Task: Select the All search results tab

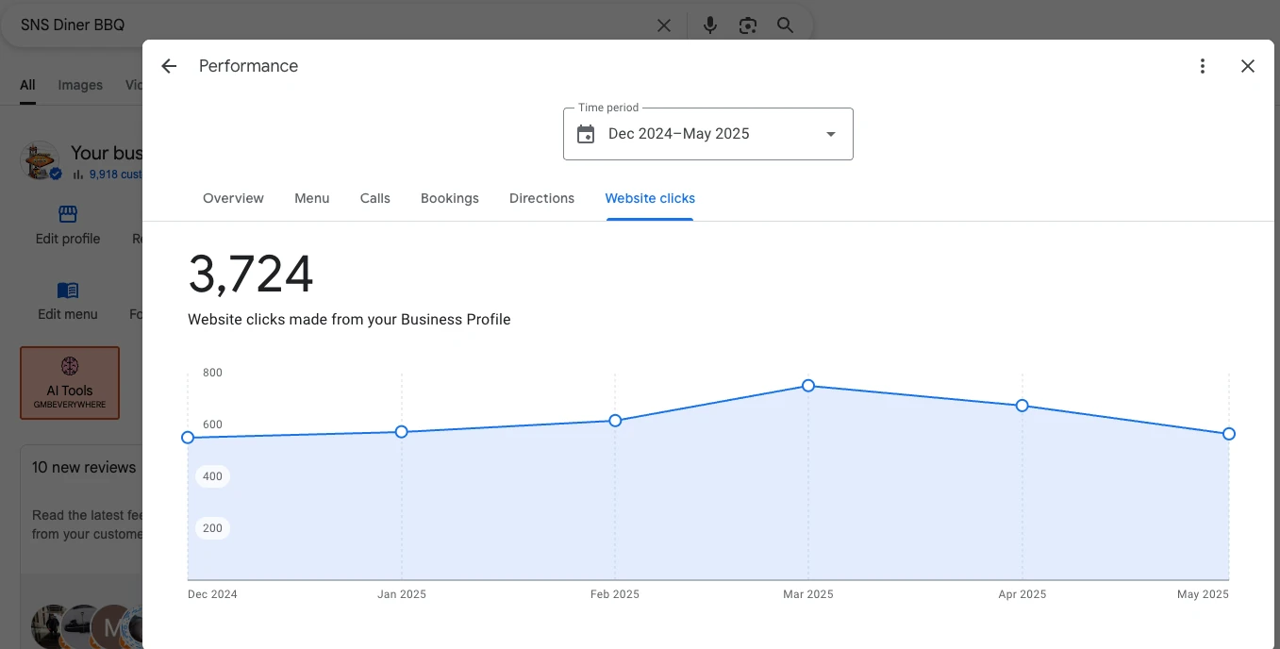Action: (27, 85)
